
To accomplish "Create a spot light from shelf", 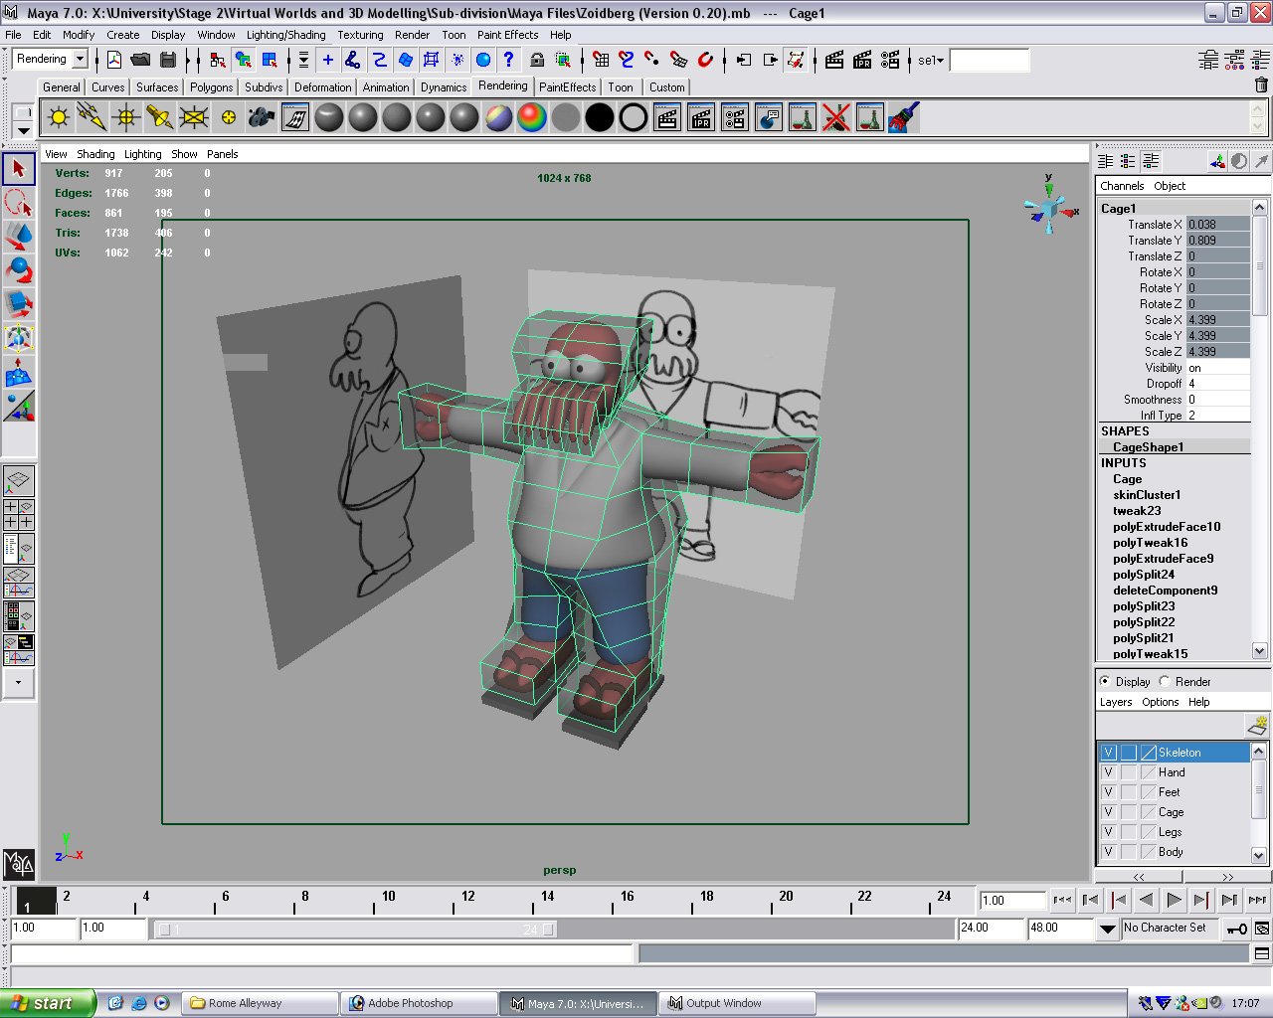I will (x=160, y=118).
